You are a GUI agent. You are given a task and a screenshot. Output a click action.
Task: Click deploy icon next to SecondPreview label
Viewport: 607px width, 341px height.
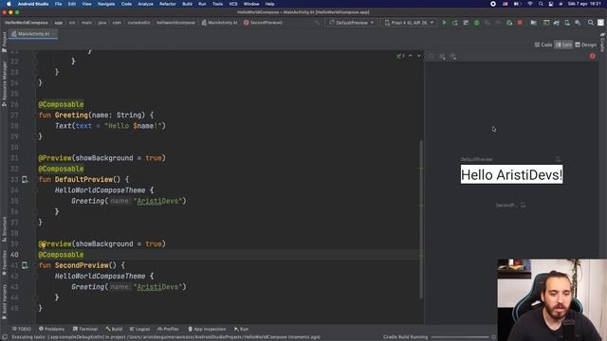pyautogui.click(x=523, y=205)
